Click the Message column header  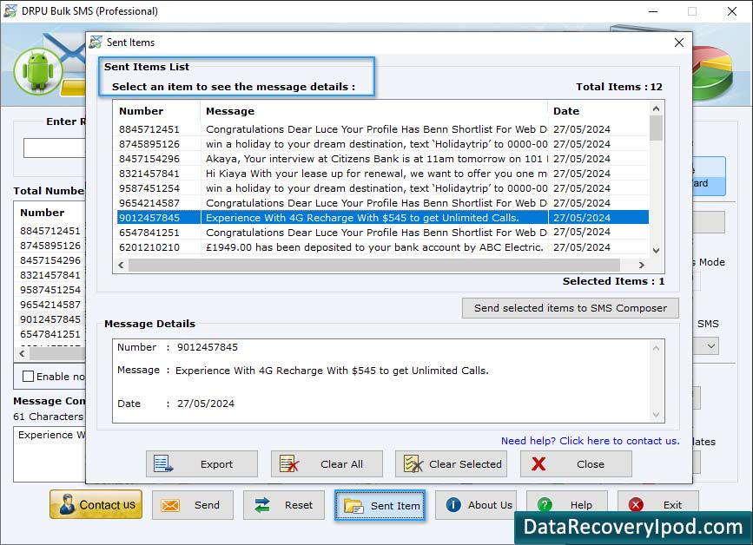point(230,111)
